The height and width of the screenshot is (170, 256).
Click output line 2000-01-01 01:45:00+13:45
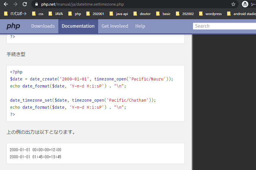pos(35,157)
